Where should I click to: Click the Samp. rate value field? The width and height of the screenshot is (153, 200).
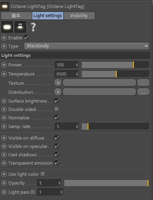67,126
